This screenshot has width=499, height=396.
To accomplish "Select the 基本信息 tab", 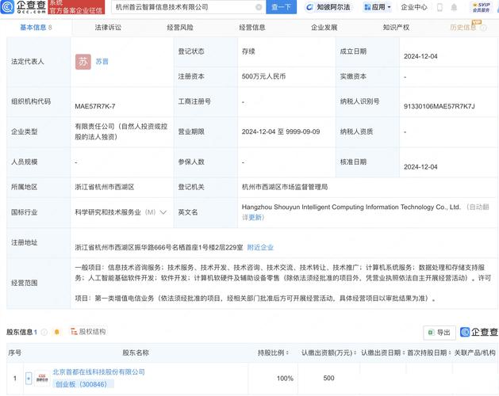I will tap(36, 28).
